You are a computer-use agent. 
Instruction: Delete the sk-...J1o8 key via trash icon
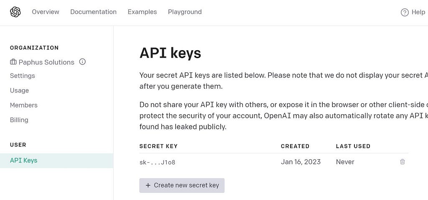pos(403,162)
